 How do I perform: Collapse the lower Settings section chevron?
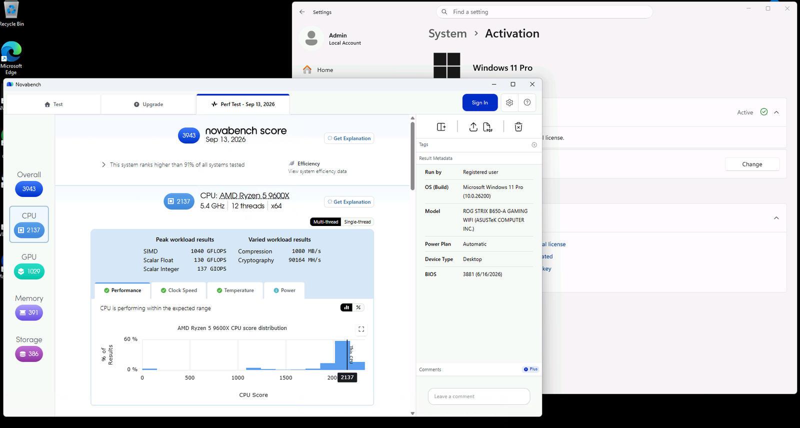pyautogui.click(x=776, y=218)
